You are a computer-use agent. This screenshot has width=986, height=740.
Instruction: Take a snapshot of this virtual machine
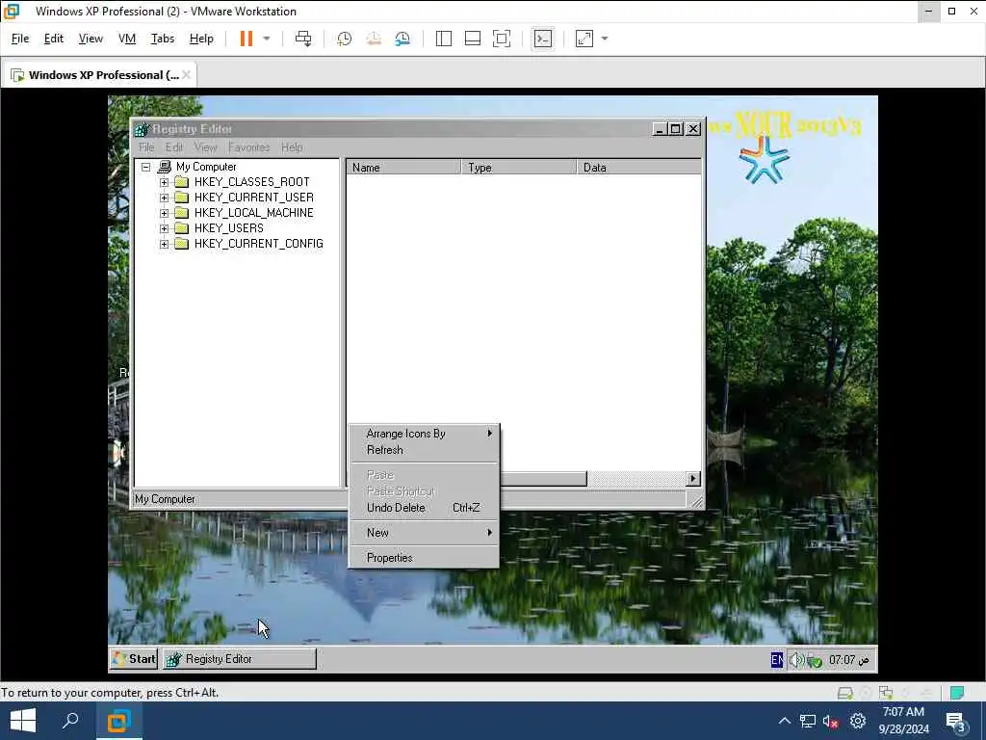[x=344, y=39]
